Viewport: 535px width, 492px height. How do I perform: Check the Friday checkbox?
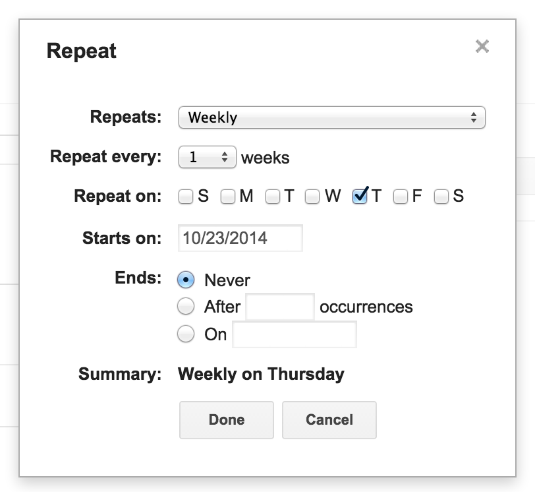coord(401,197)
